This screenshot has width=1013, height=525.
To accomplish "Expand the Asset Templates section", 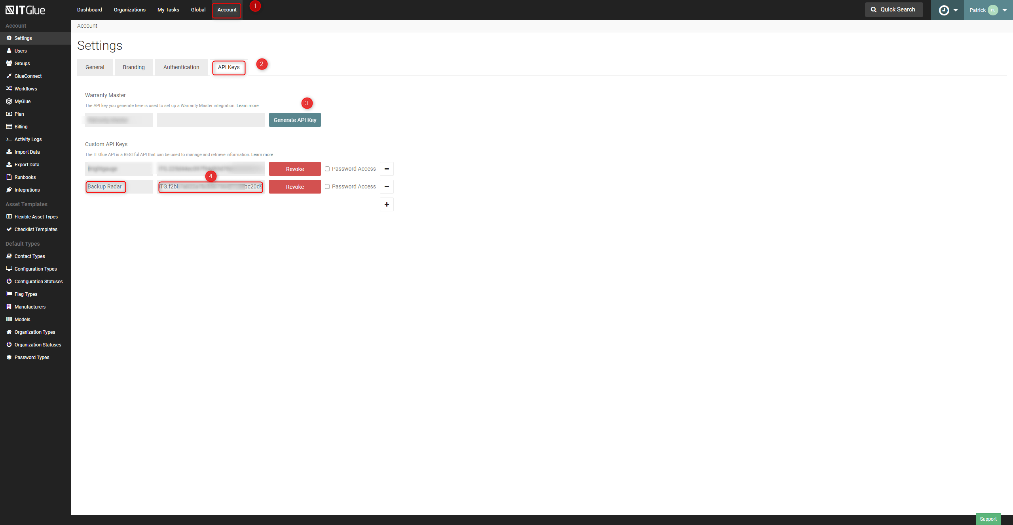I will pyautogui.click(x=27, y=203).
